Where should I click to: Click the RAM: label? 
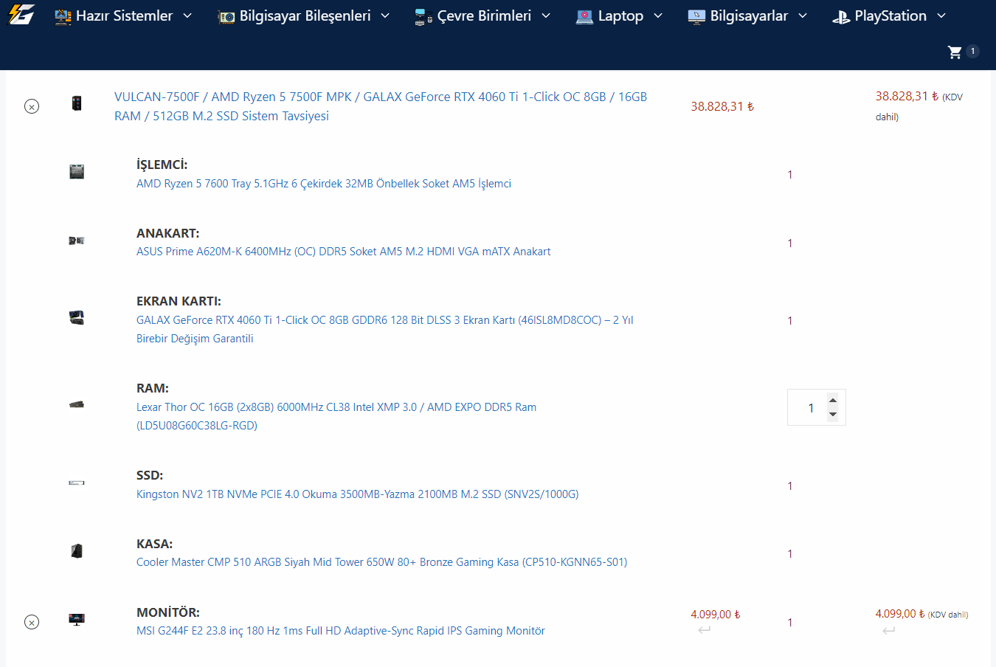click(153, 388)
